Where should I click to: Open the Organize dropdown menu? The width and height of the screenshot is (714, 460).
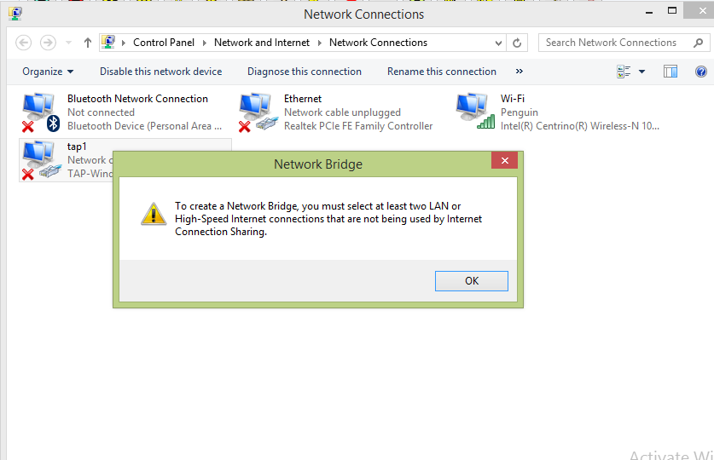pos(48,72)
